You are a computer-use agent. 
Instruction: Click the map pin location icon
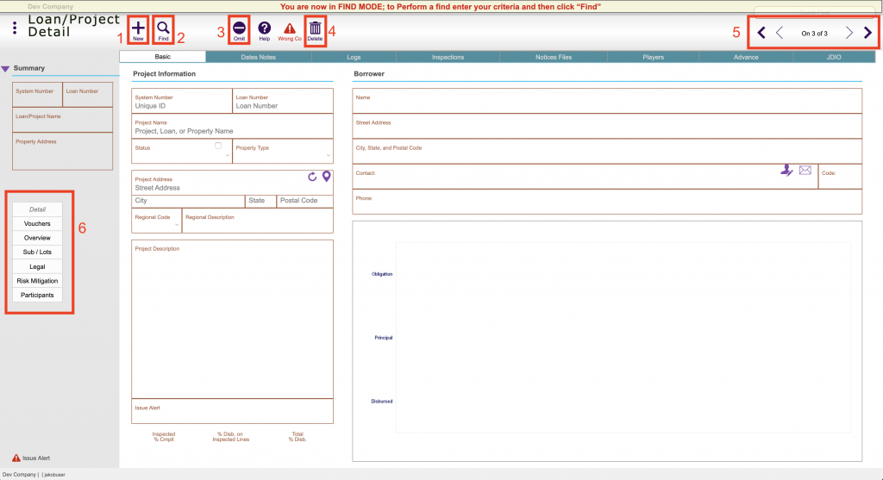coord(327,177)
